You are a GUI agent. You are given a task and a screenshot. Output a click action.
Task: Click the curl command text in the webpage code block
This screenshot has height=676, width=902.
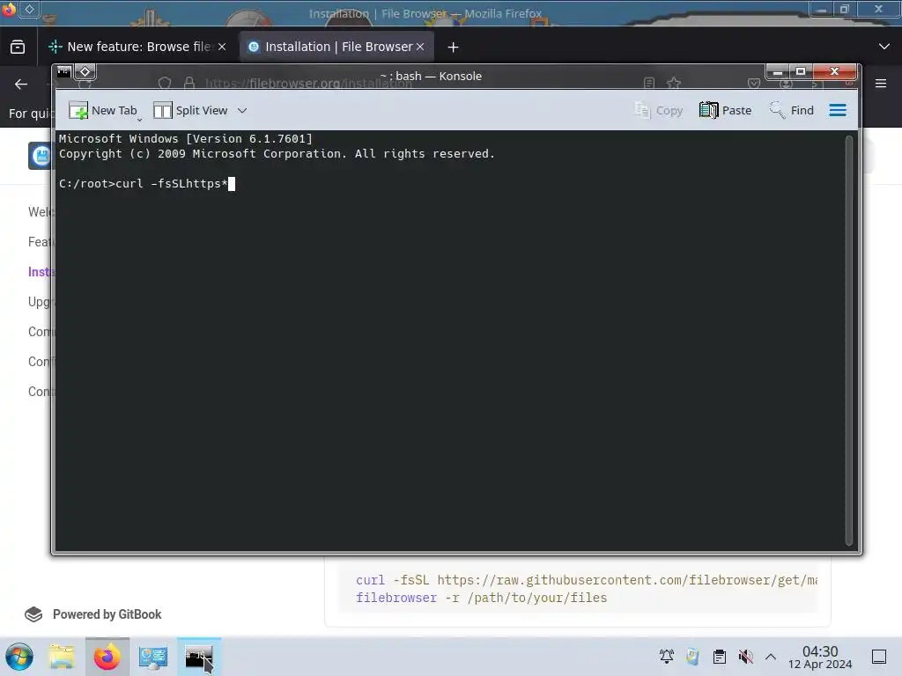tap(587, 580)
